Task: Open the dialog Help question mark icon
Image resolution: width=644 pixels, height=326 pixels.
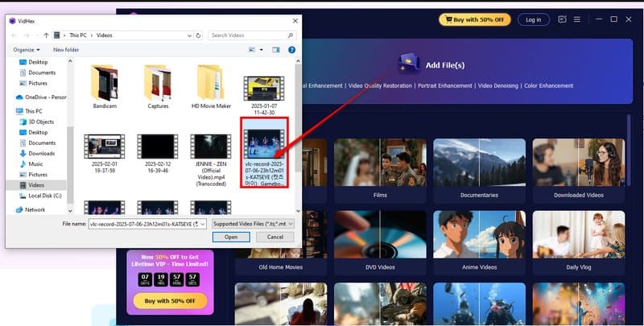Action: coord(291,49)
